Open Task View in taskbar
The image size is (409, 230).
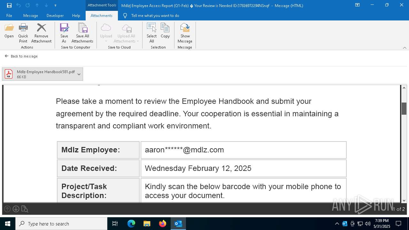point(115,224)
